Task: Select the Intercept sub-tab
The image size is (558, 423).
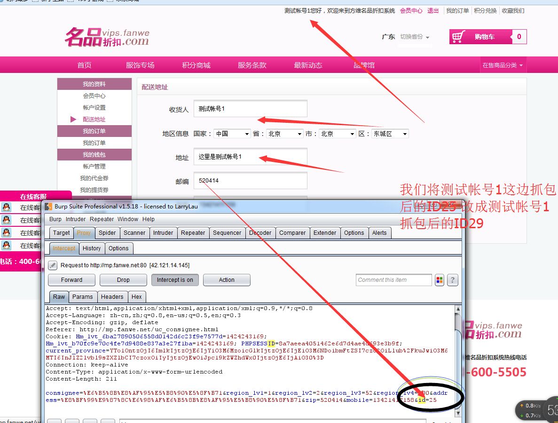Action: pos(64,248)
